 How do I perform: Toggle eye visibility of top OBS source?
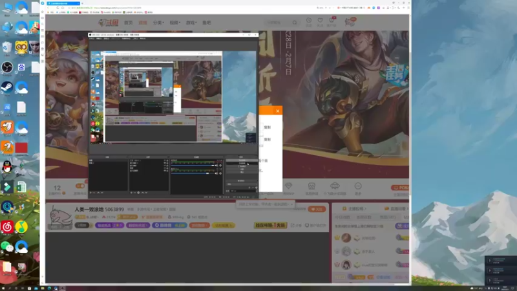click(165, 160)
